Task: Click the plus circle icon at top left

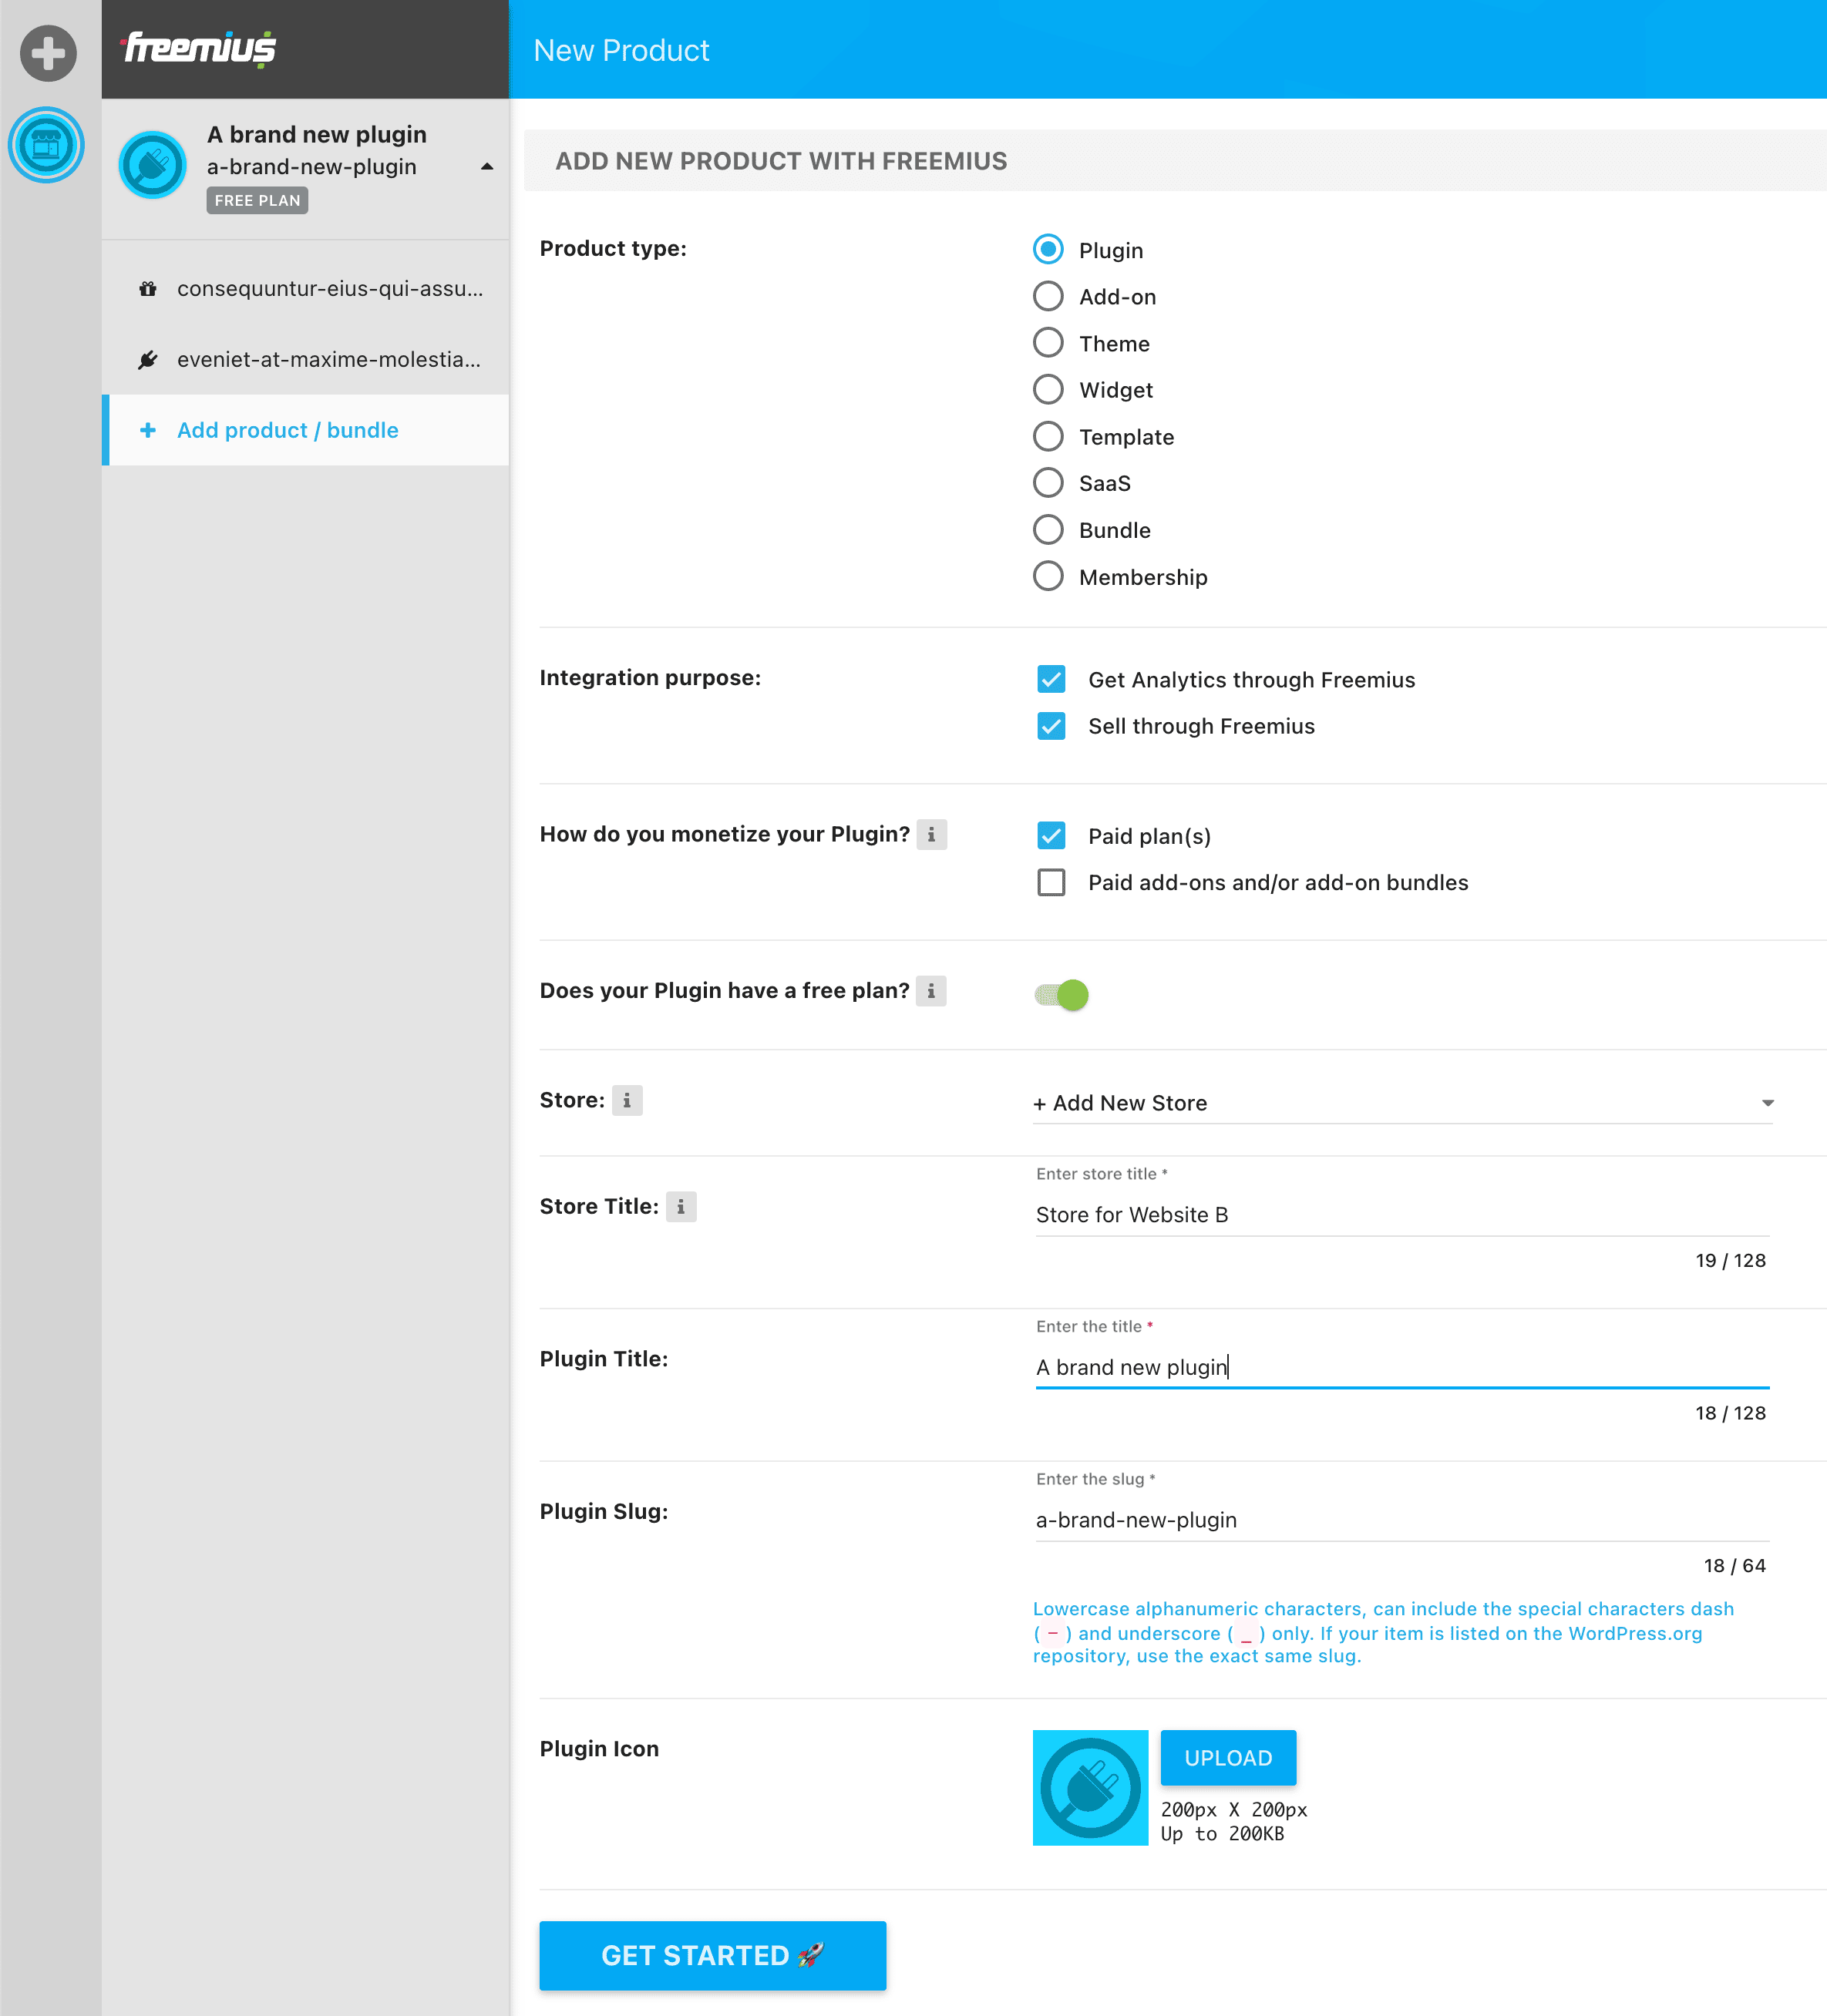Action: point(48,53)
